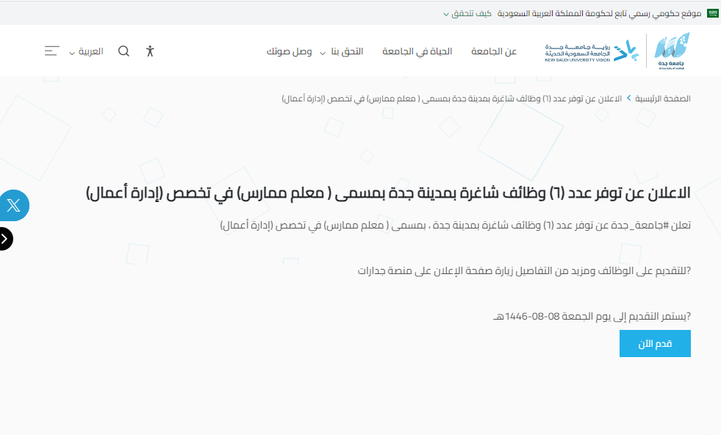Share the announcement via X icon

[x=13, y=206]
